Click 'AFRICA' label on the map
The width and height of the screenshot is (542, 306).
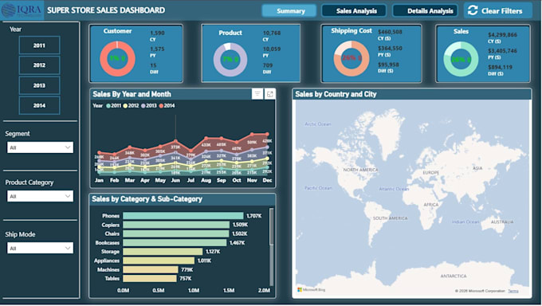point(431,205)
